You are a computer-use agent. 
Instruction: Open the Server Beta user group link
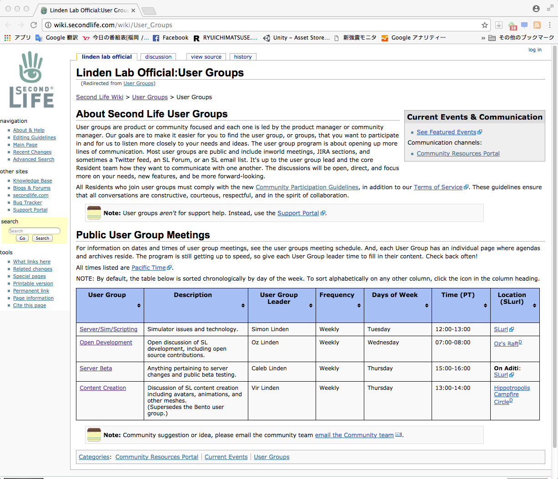pyautogui.click(x=96, y=368)
